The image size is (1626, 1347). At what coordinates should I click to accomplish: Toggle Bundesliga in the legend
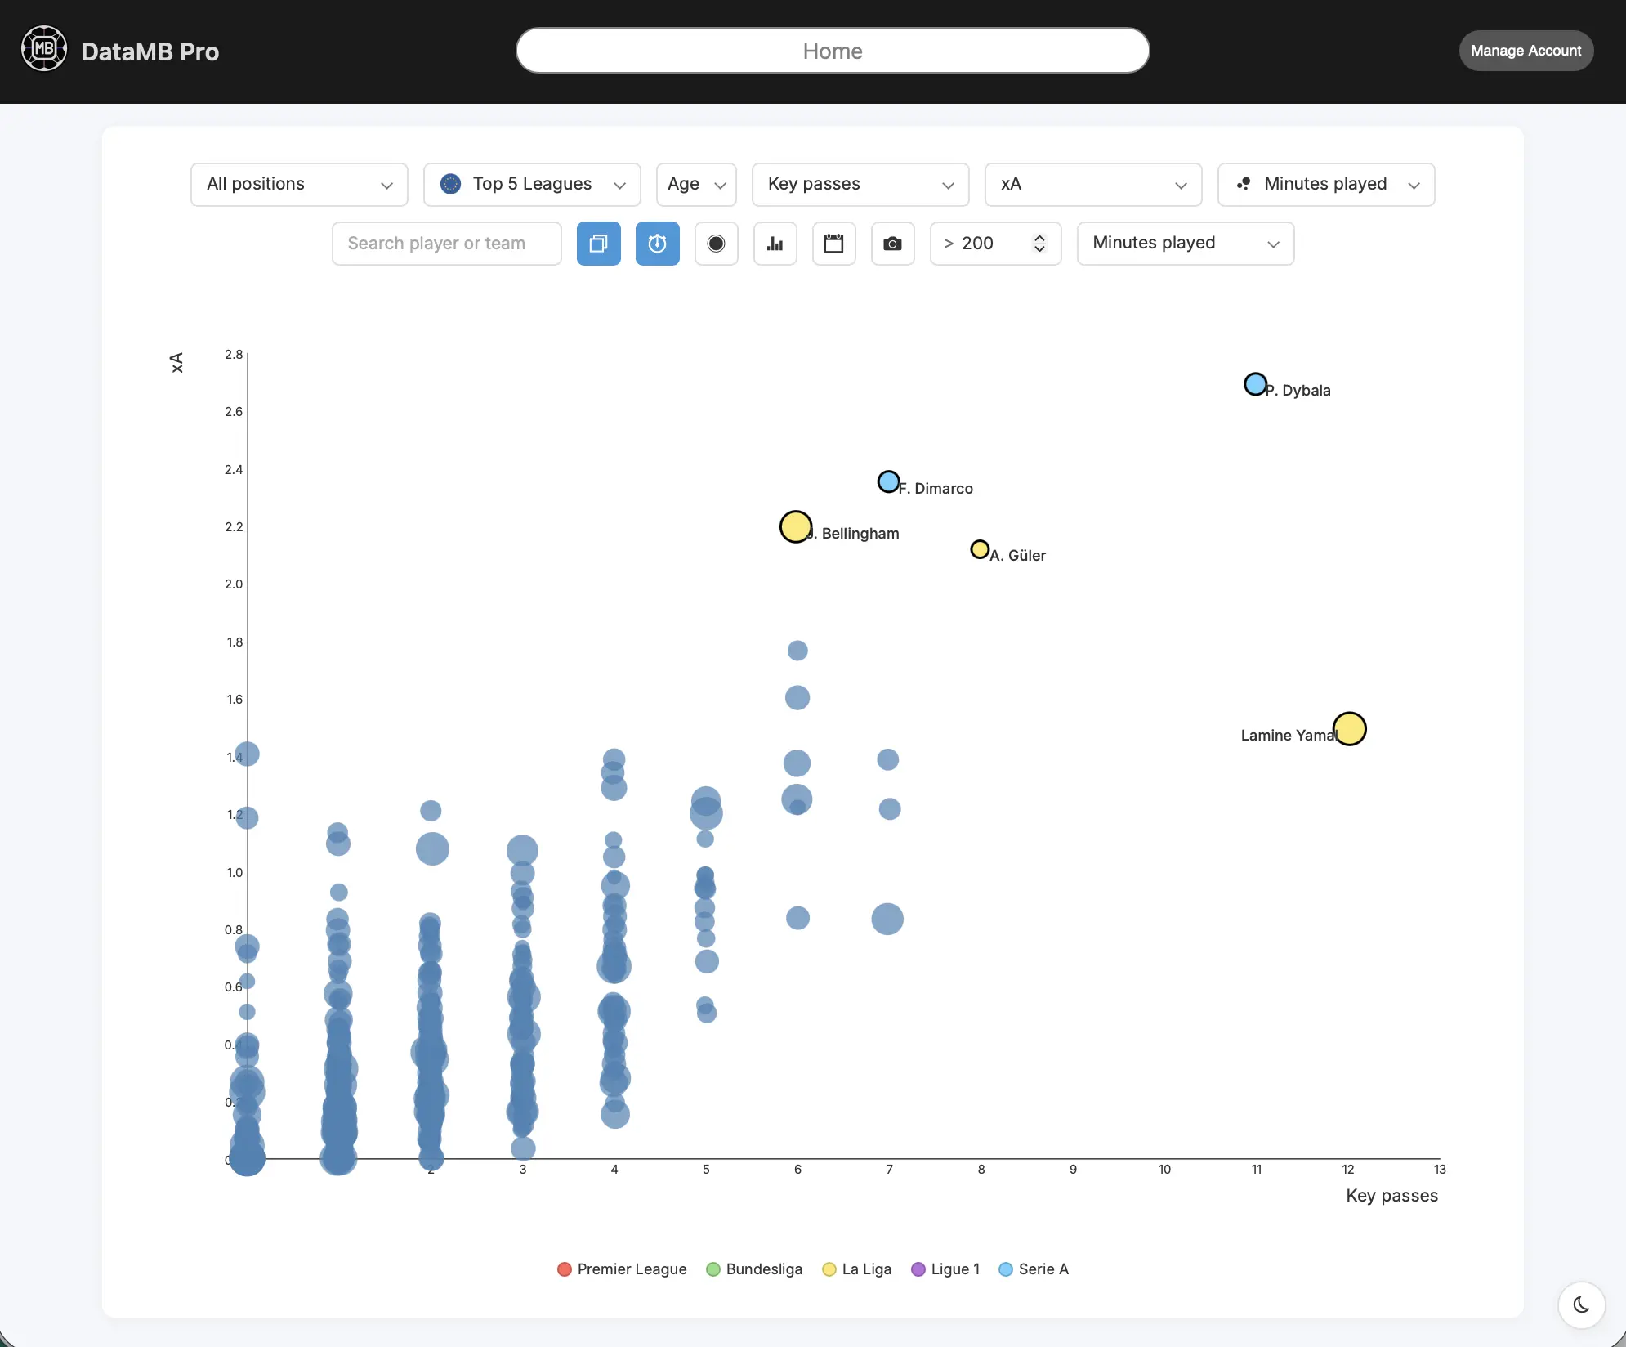click(x=754, y=1269)
